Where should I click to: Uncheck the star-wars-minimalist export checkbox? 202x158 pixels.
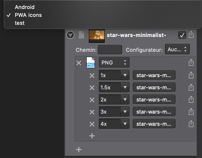tap(182, 35)
